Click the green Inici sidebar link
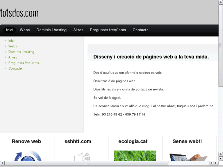The width and height of the screenshot is (223, 167). 11,41
